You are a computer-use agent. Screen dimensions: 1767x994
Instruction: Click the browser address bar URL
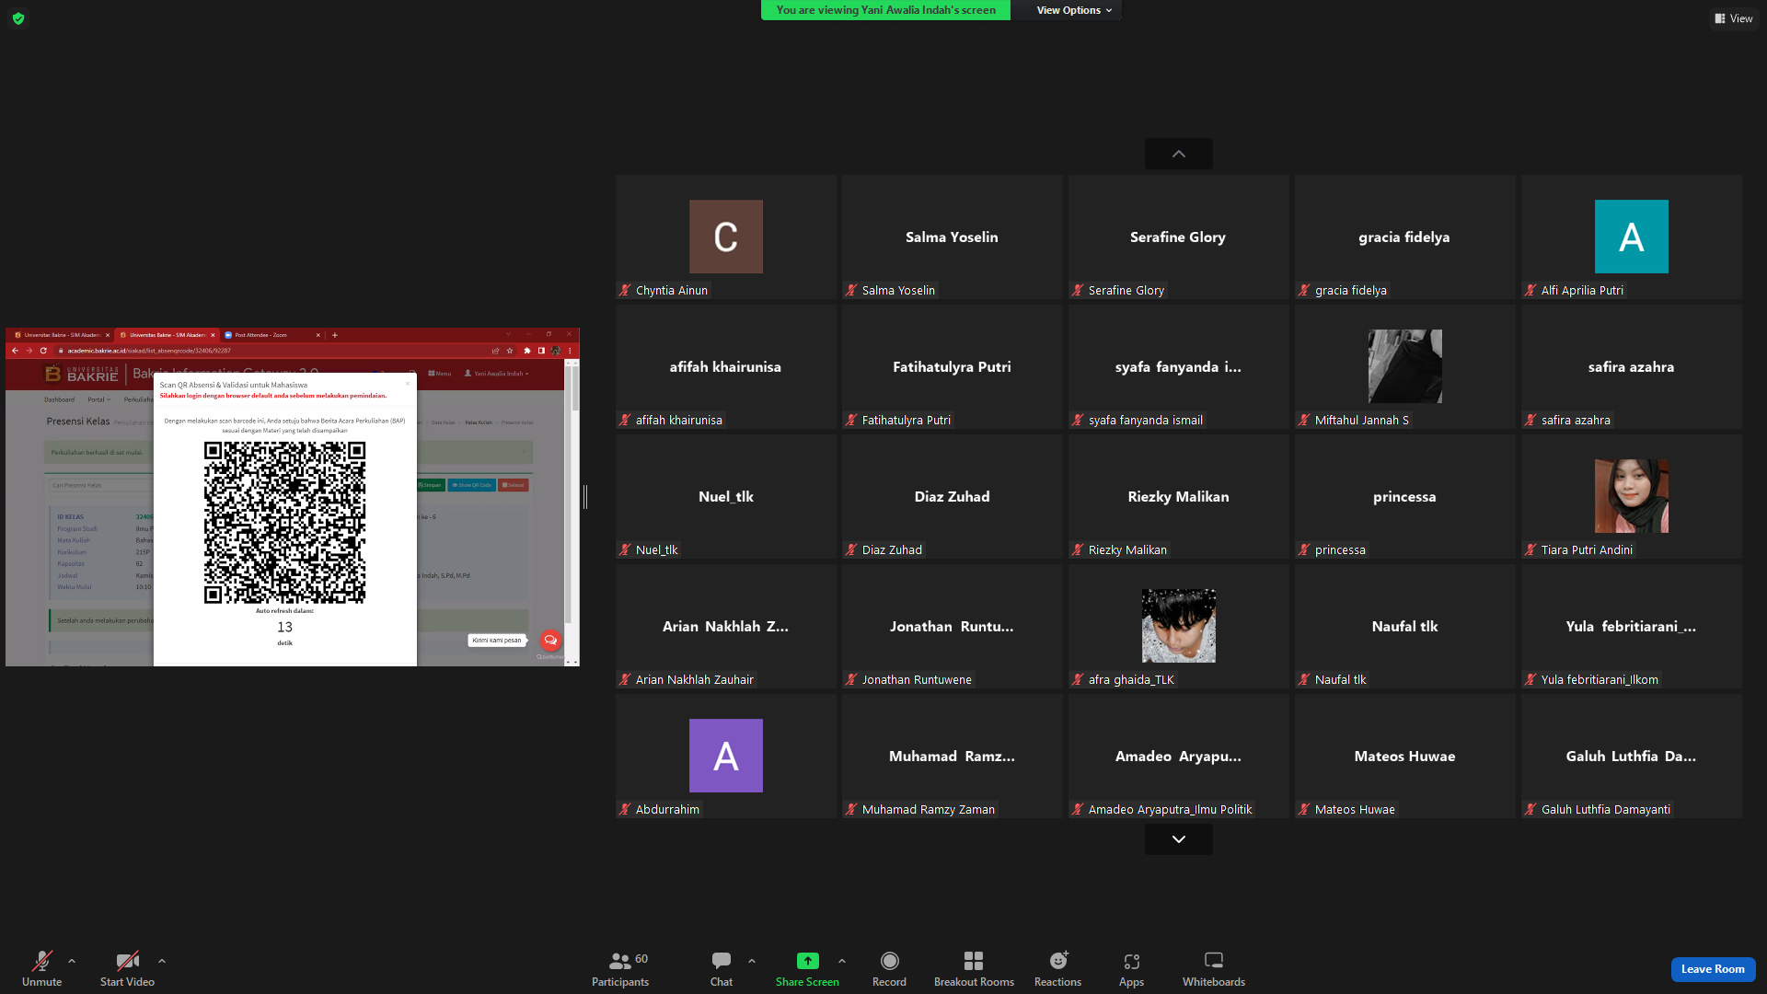click(149, 351)
